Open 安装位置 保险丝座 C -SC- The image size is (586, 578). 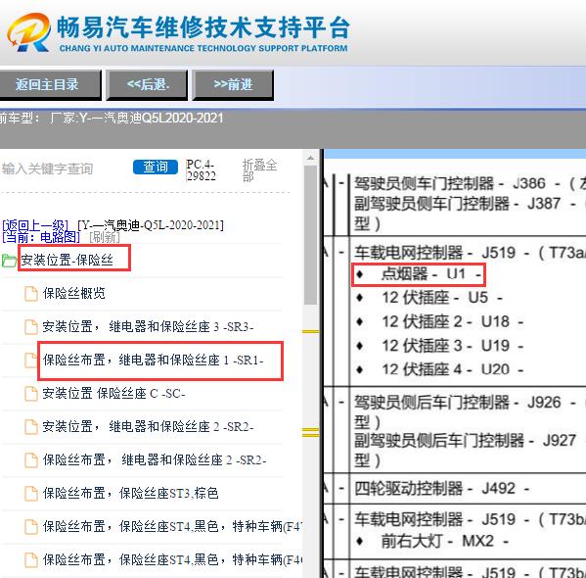[x=113, y=394]
